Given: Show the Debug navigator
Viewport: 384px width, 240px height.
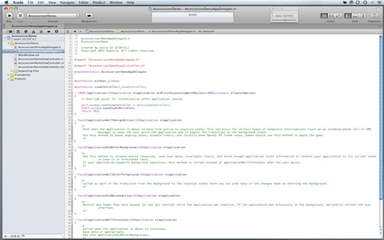Looking at the screenshot, I should coord(41,32).
